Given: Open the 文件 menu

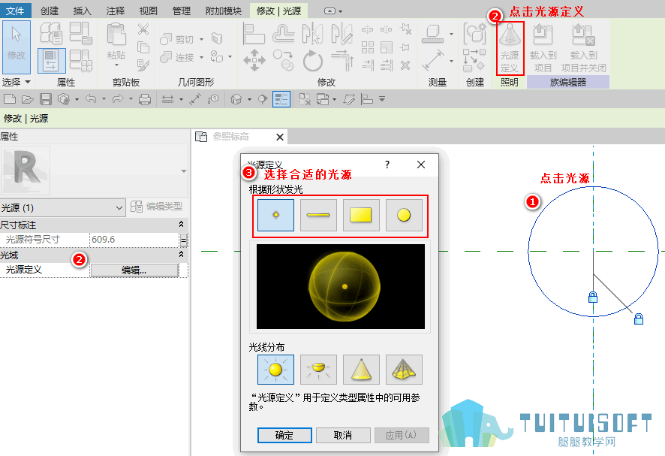Looking at the screenshot, I should (x=15, y=11).
